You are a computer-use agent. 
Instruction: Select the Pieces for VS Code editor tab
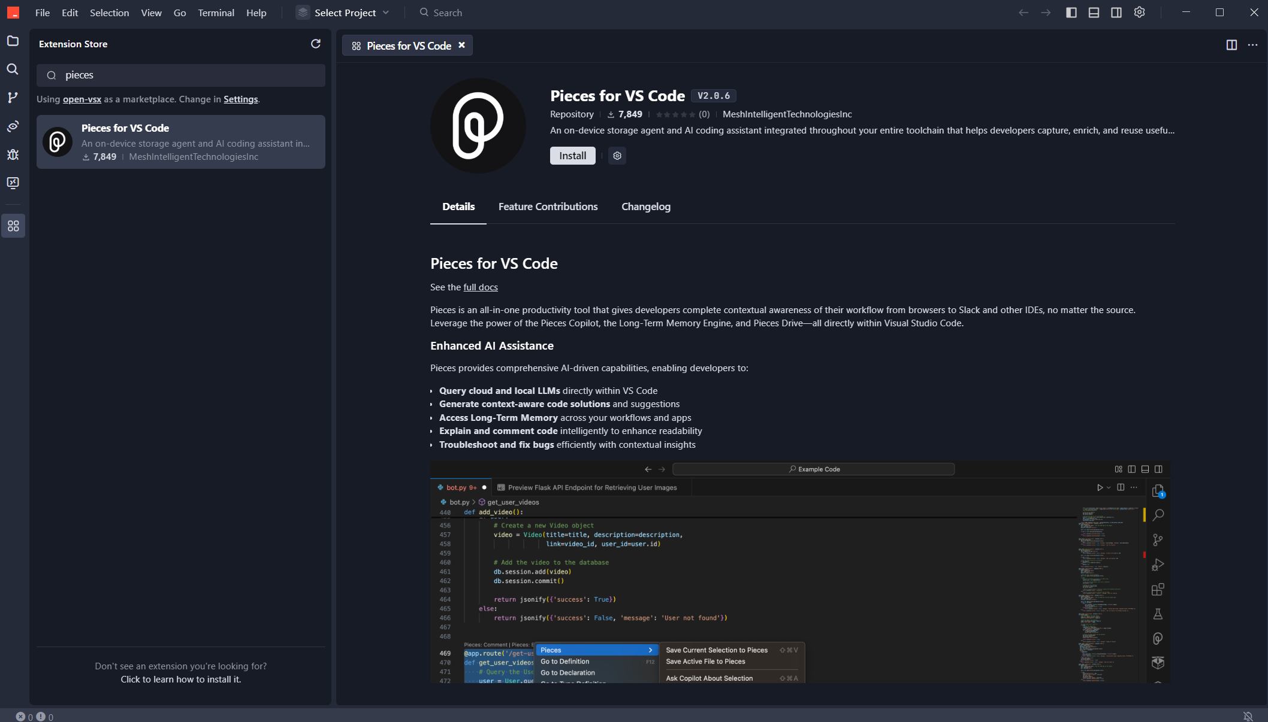407,45
